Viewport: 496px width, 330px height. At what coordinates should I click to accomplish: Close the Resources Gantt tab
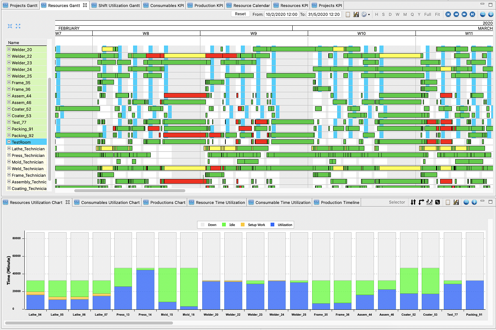(x=85, y=5)
